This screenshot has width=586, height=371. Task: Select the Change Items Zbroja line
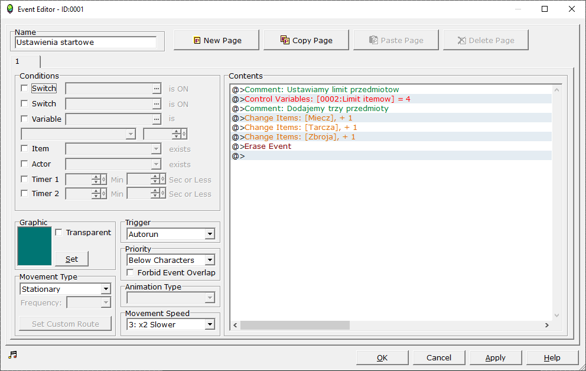[x=391, y=136]
